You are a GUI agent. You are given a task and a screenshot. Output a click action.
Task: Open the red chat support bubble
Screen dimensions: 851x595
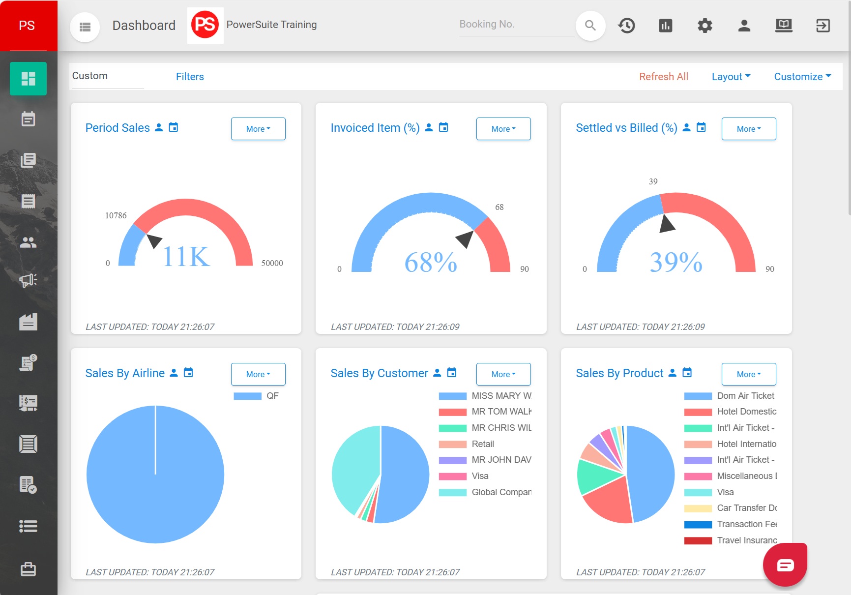785,565
